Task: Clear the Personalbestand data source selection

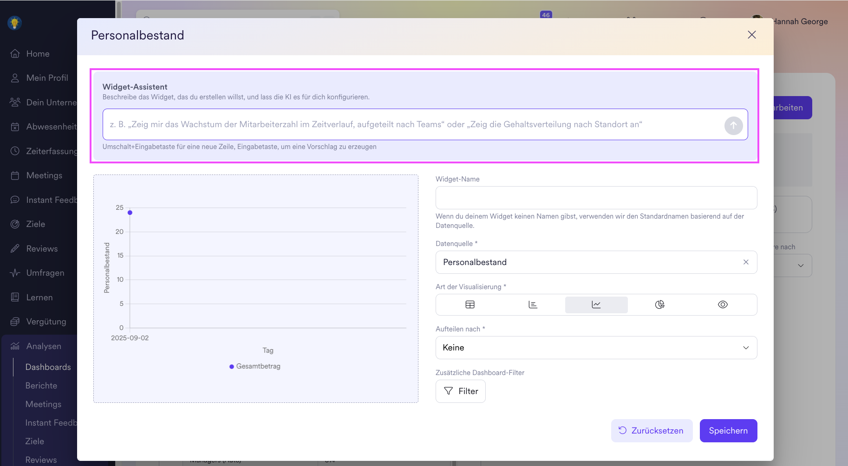Action: coord(746,262)
